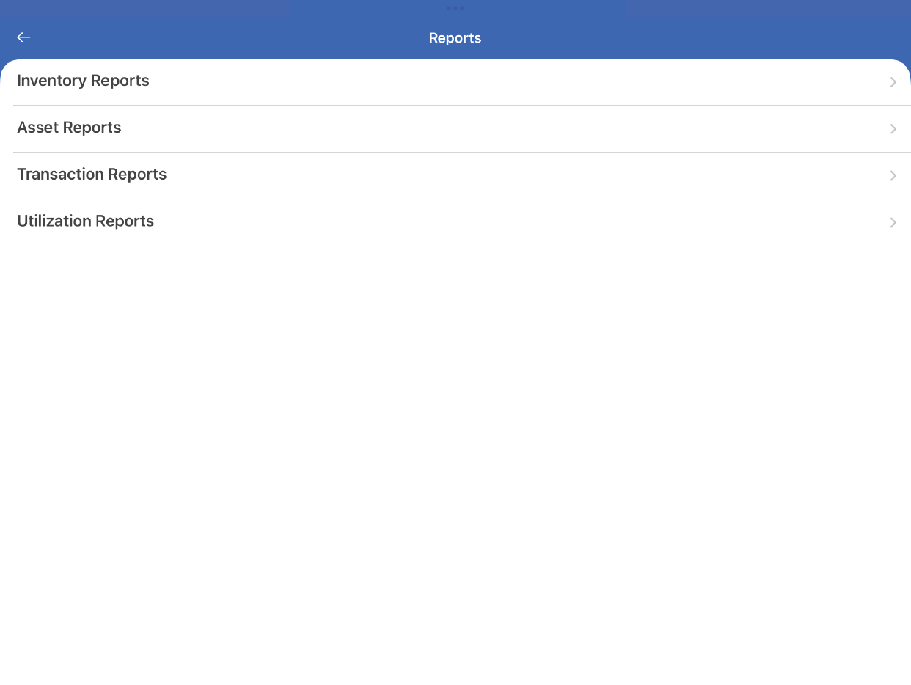Expand Asset Reports using its right arrow
The image size is (911, 685).
893,129
